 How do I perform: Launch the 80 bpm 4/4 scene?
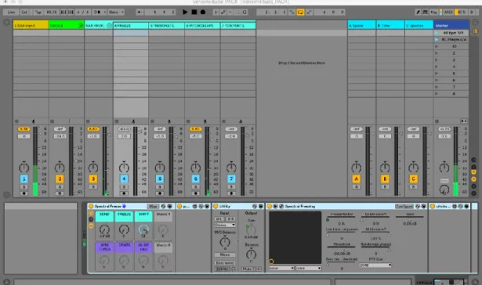(437, 33)
